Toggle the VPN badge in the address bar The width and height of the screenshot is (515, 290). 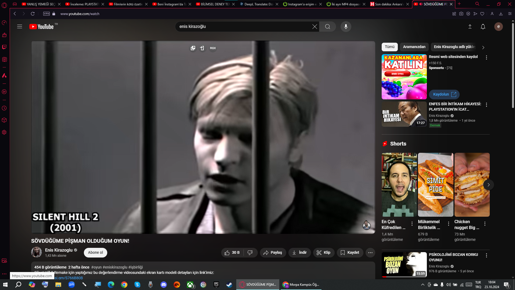point(47,14)
